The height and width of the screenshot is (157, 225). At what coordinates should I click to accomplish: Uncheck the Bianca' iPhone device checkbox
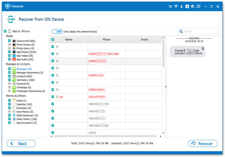click(x=5, y=31)
